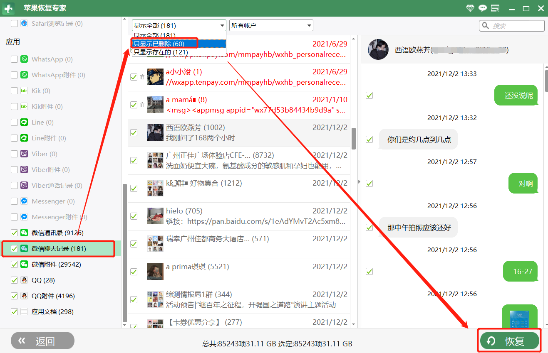The height and width of the screenshot is (353, 548).
Task: Click the Kik app icon
Action: 25,91
